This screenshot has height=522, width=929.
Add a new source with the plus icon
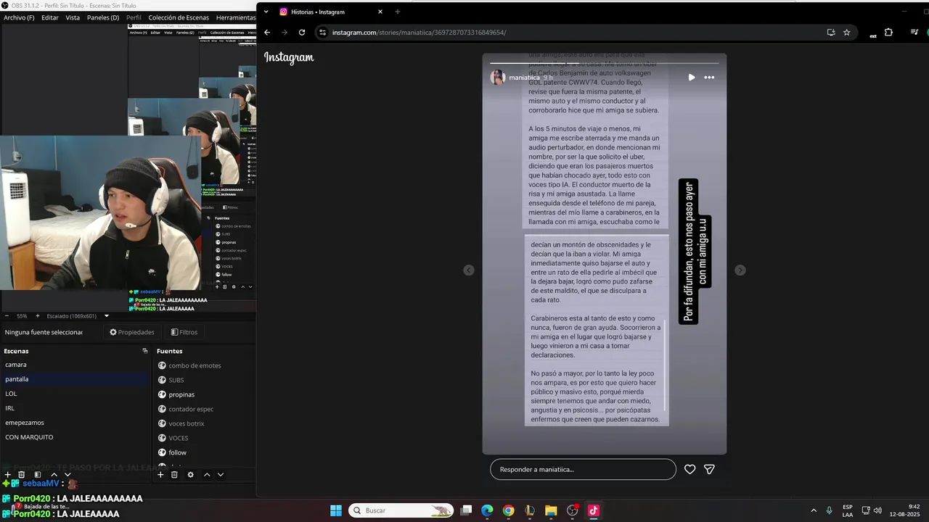click(160, 475)
